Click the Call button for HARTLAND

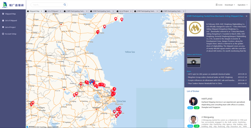(197, 108)
